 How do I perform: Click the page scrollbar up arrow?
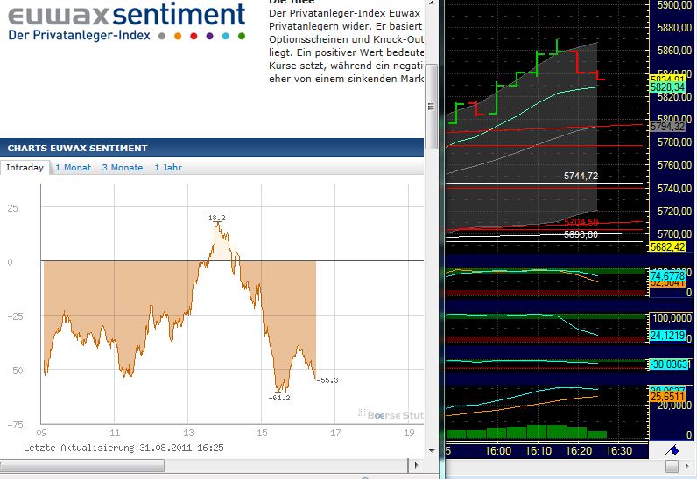coord(432,3)
